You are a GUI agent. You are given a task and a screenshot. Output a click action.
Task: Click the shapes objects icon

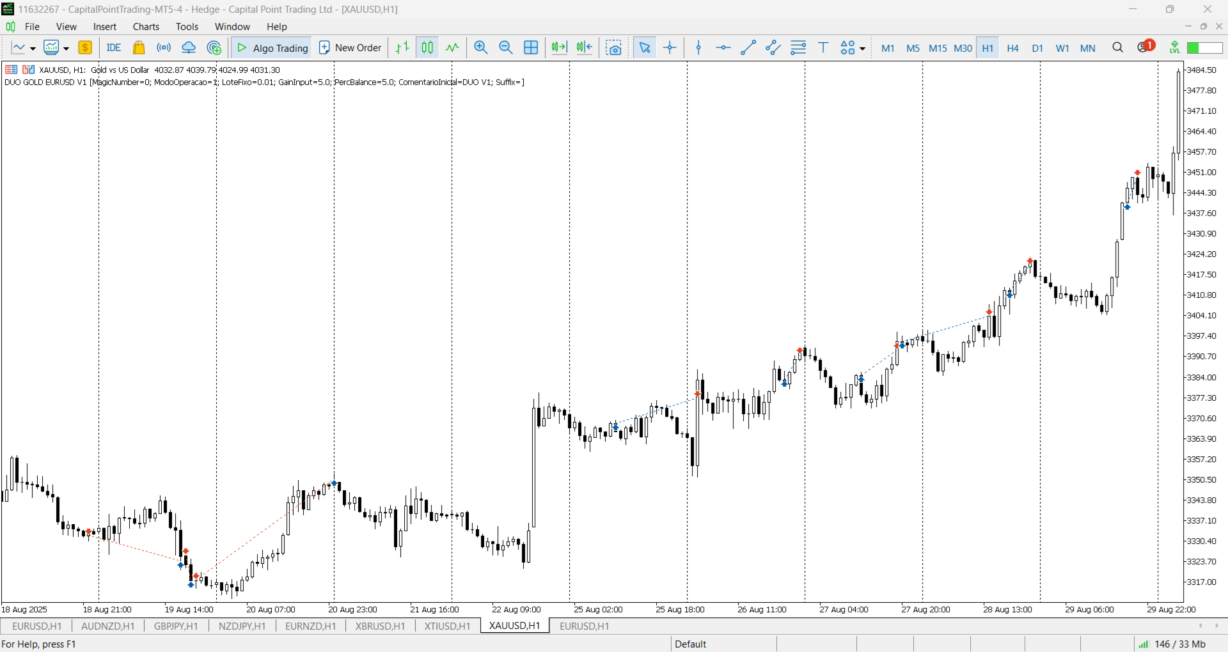coord(847,48)
